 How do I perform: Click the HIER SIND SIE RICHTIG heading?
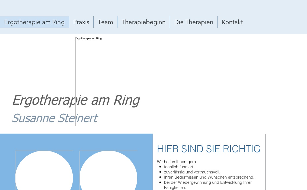(x=209, y=149)
